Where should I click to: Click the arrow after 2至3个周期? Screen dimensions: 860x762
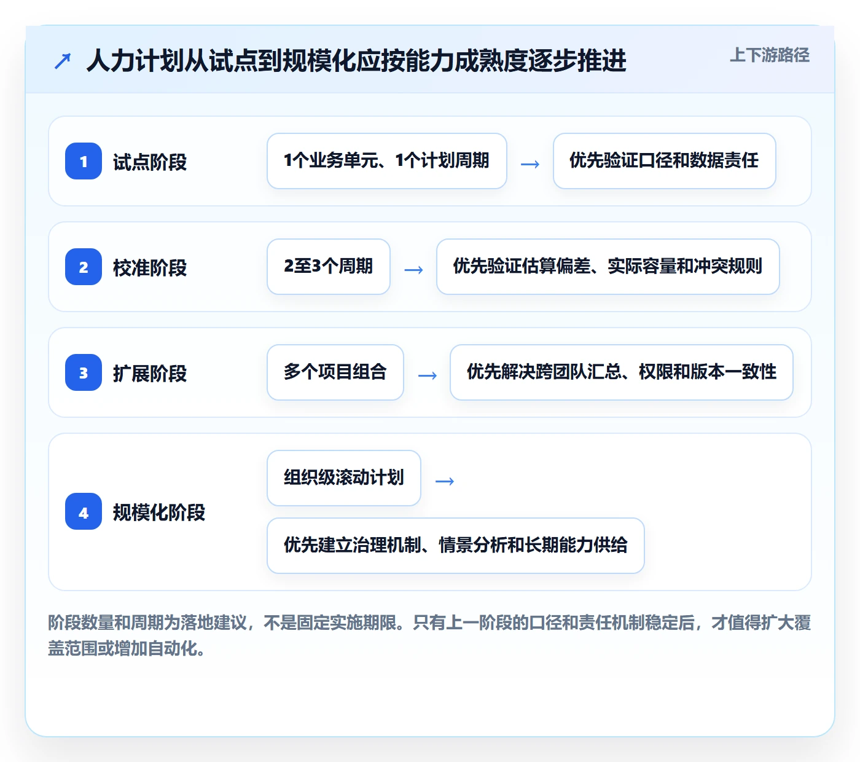click(413, 270)
